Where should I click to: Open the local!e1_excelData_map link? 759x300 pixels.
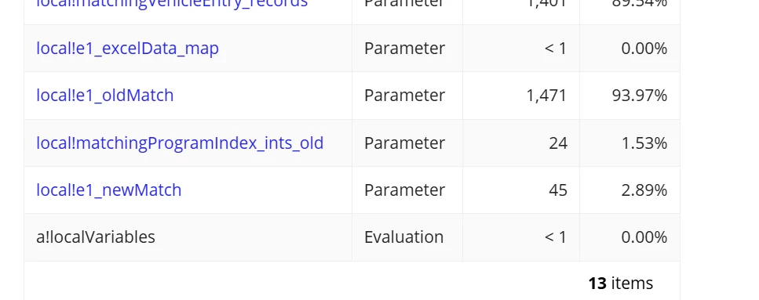pos(127,49)
